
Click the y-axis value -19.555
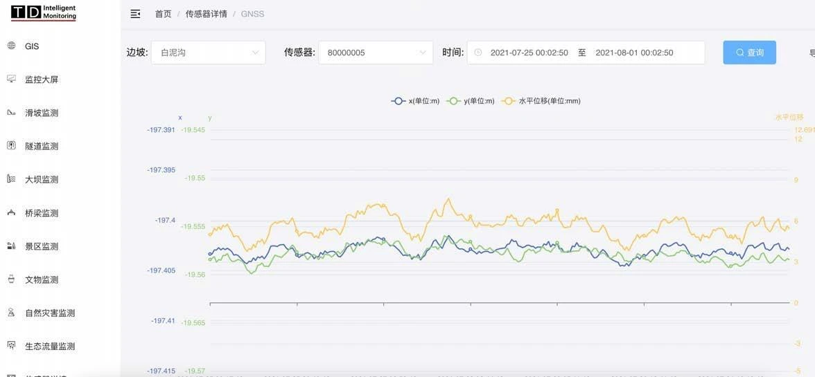193,226
